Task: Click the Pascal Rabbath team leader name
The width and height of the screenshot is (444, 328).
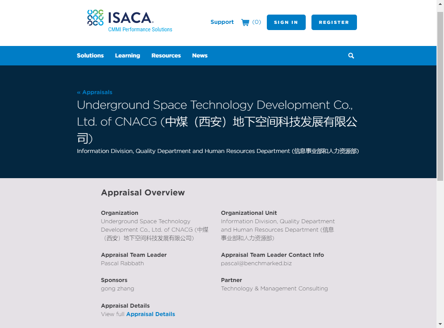Action: click(122, 263)
